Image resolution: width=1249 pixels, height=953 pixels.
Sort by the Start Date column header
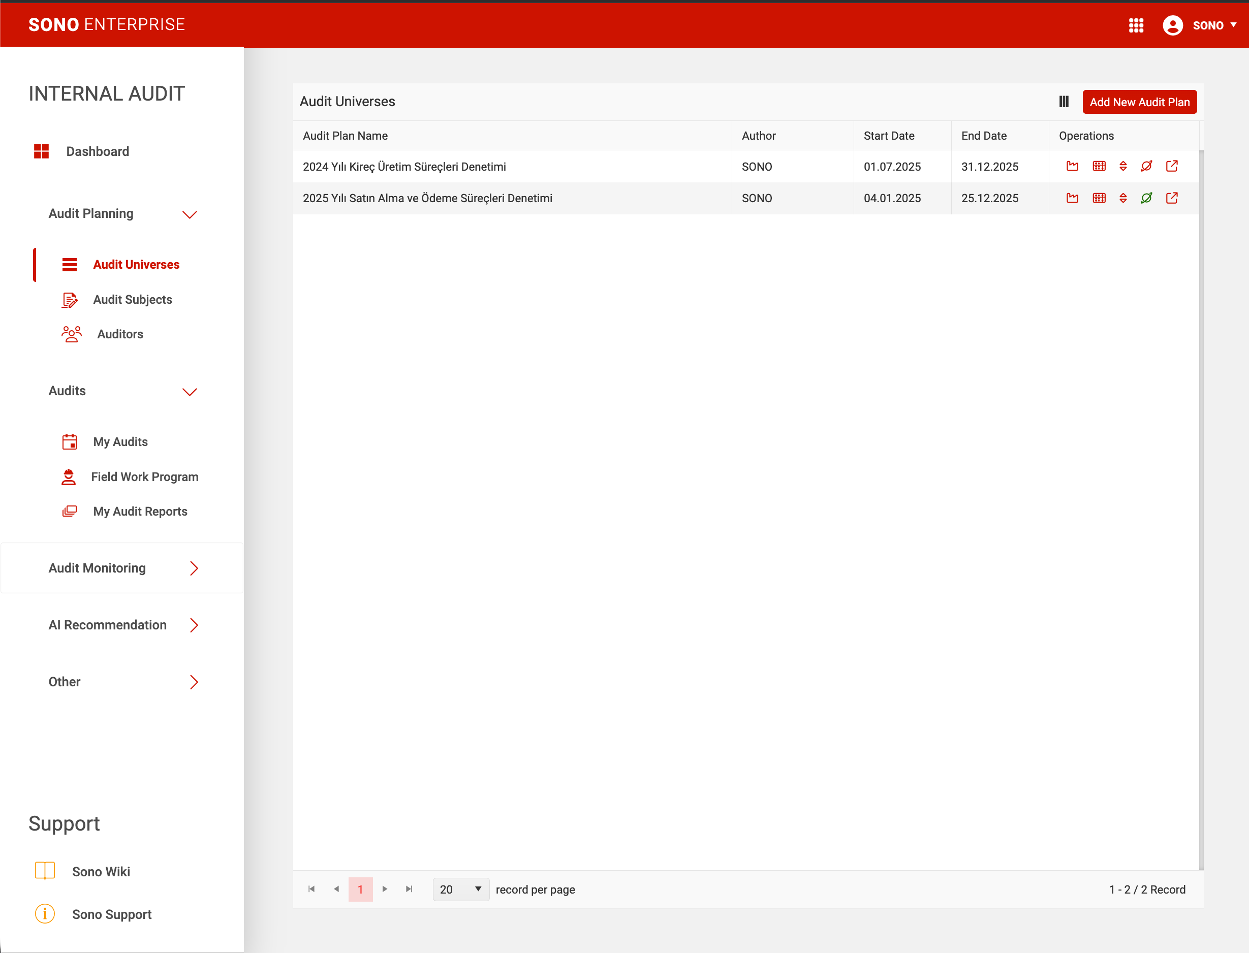(x=889, y=136)
